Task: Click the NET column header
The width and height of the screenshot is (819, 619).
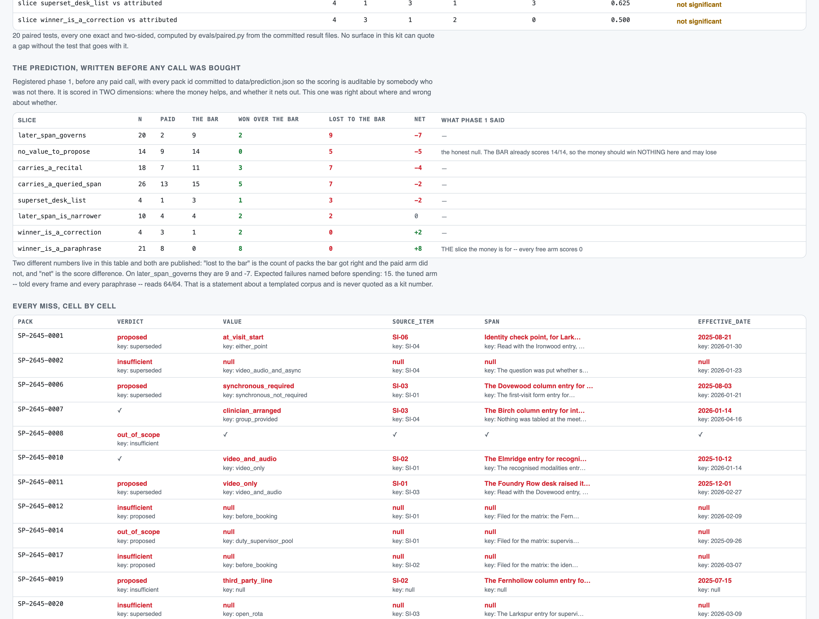Action: [420, 119]
